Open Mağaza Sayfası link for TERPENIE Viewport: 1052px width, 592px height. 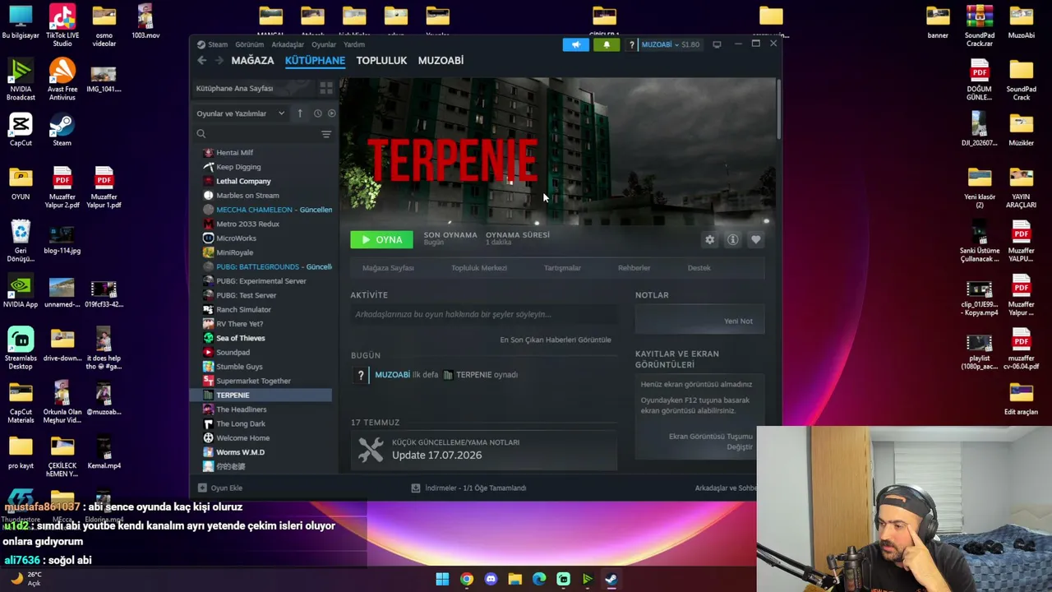click(388, 268)
